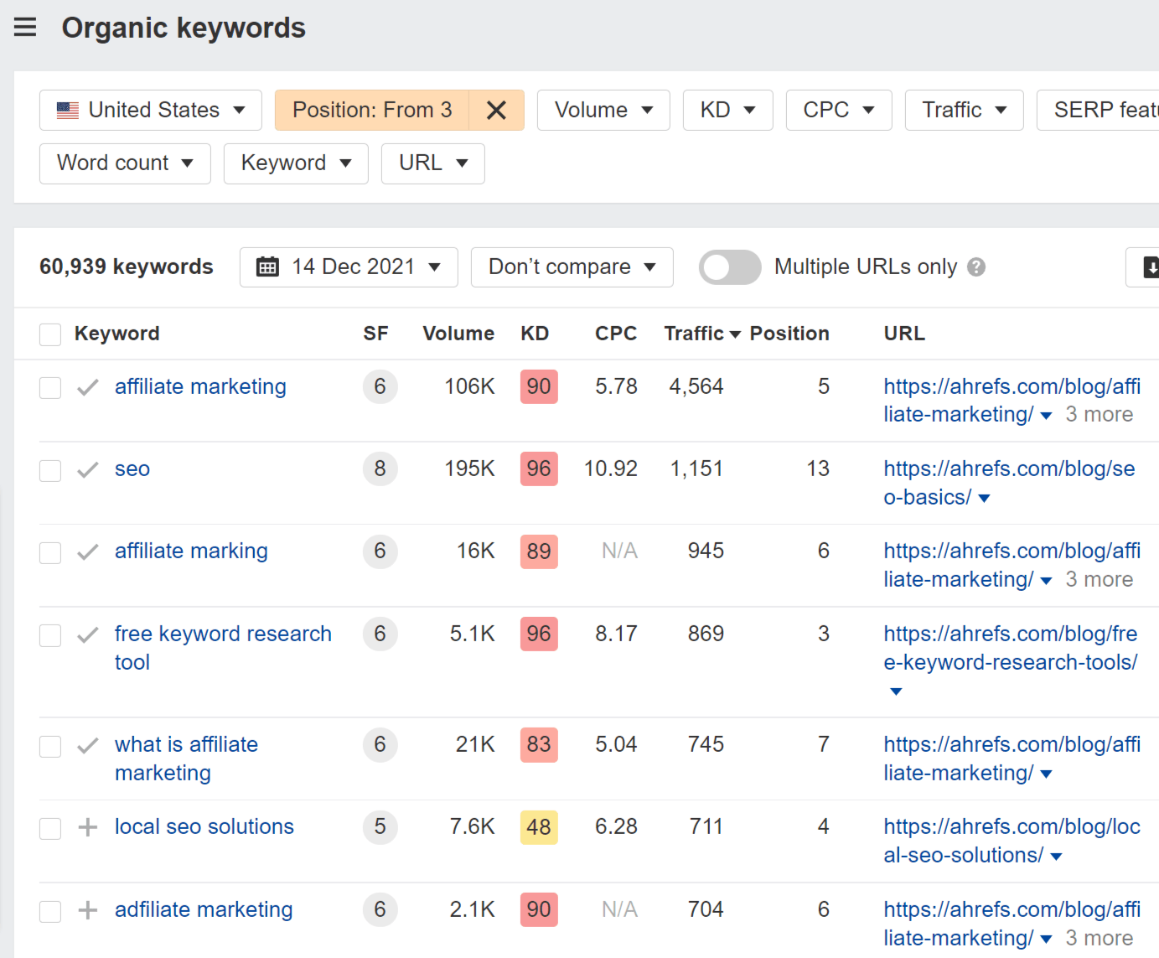The image size is (1159, 958).
Task: Click the checkmark icon next to "affiliate marketing"
Action: tap(87, 387)
